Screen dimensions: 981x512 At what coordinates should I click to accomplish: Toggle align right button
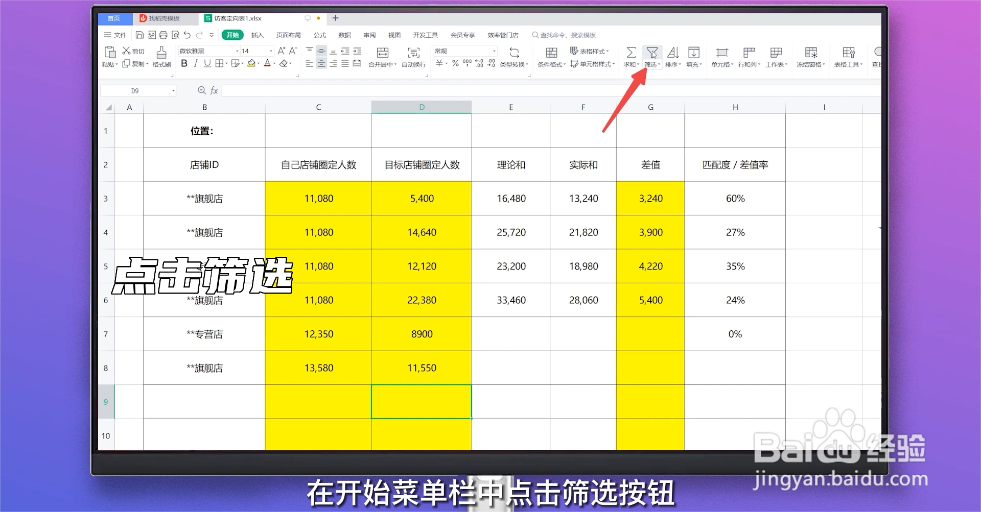pos(333,63)
